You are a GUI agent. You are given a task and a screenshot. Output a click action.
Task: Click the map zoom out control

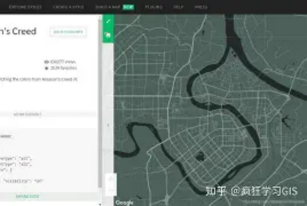(111, 190)
